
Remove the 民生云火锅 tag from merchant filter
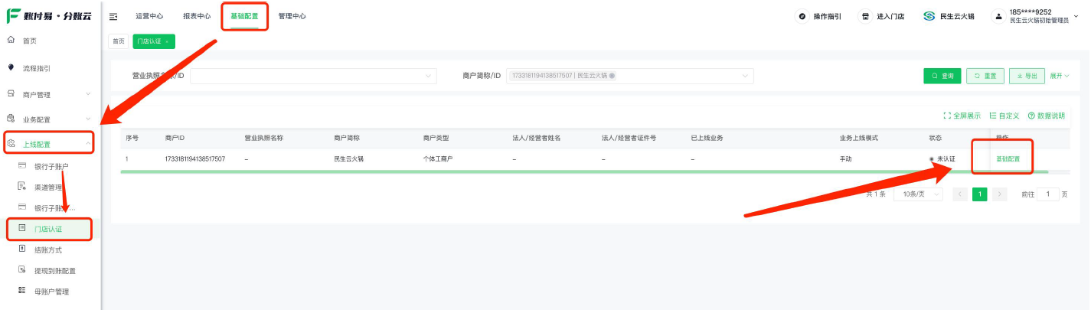point(612,76)
